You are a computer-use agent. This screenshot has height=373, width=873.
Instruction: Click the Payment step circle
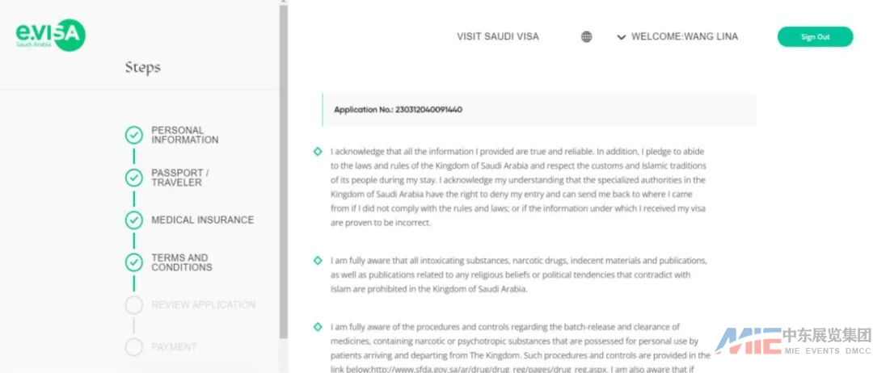pos(134,347)
